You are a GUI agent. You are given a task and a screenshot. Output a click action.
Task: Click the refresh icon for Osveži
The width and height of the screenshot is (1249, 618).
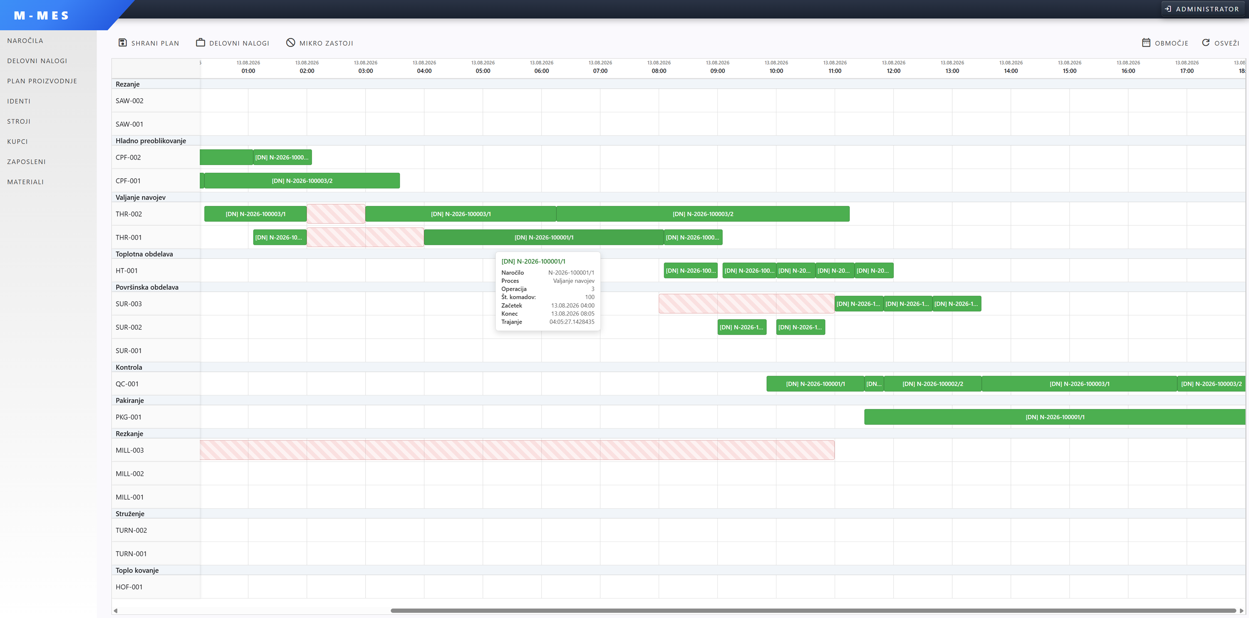(1206, 42)
